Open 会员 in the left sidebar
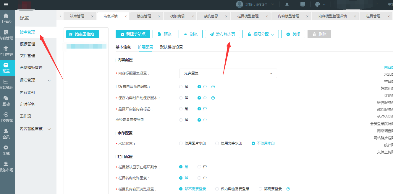 pyautogui.click(x=6, y=134)
